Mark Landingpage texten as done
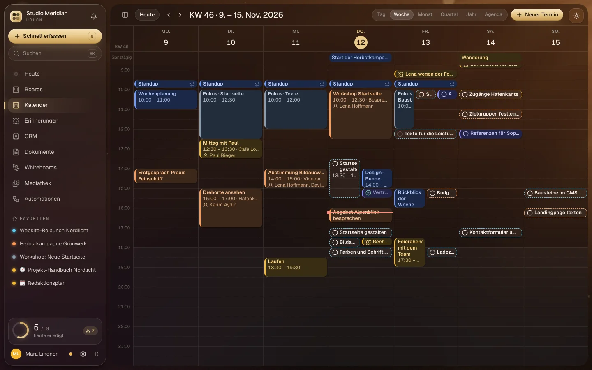 [530, 213]
